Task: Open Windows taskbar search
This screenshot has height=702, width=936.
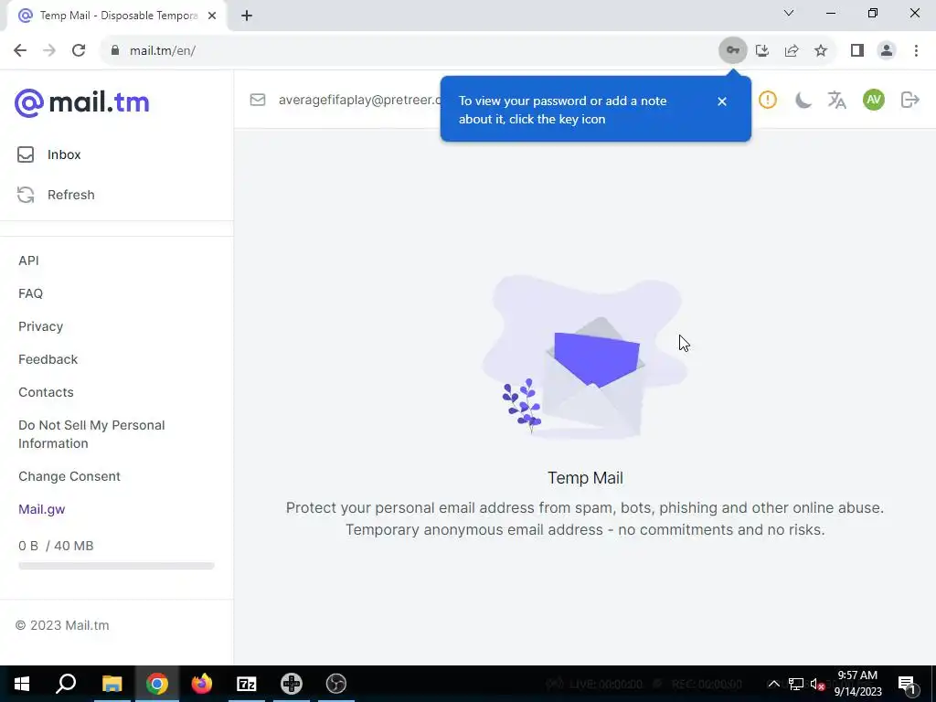Action: pos(66,684)
